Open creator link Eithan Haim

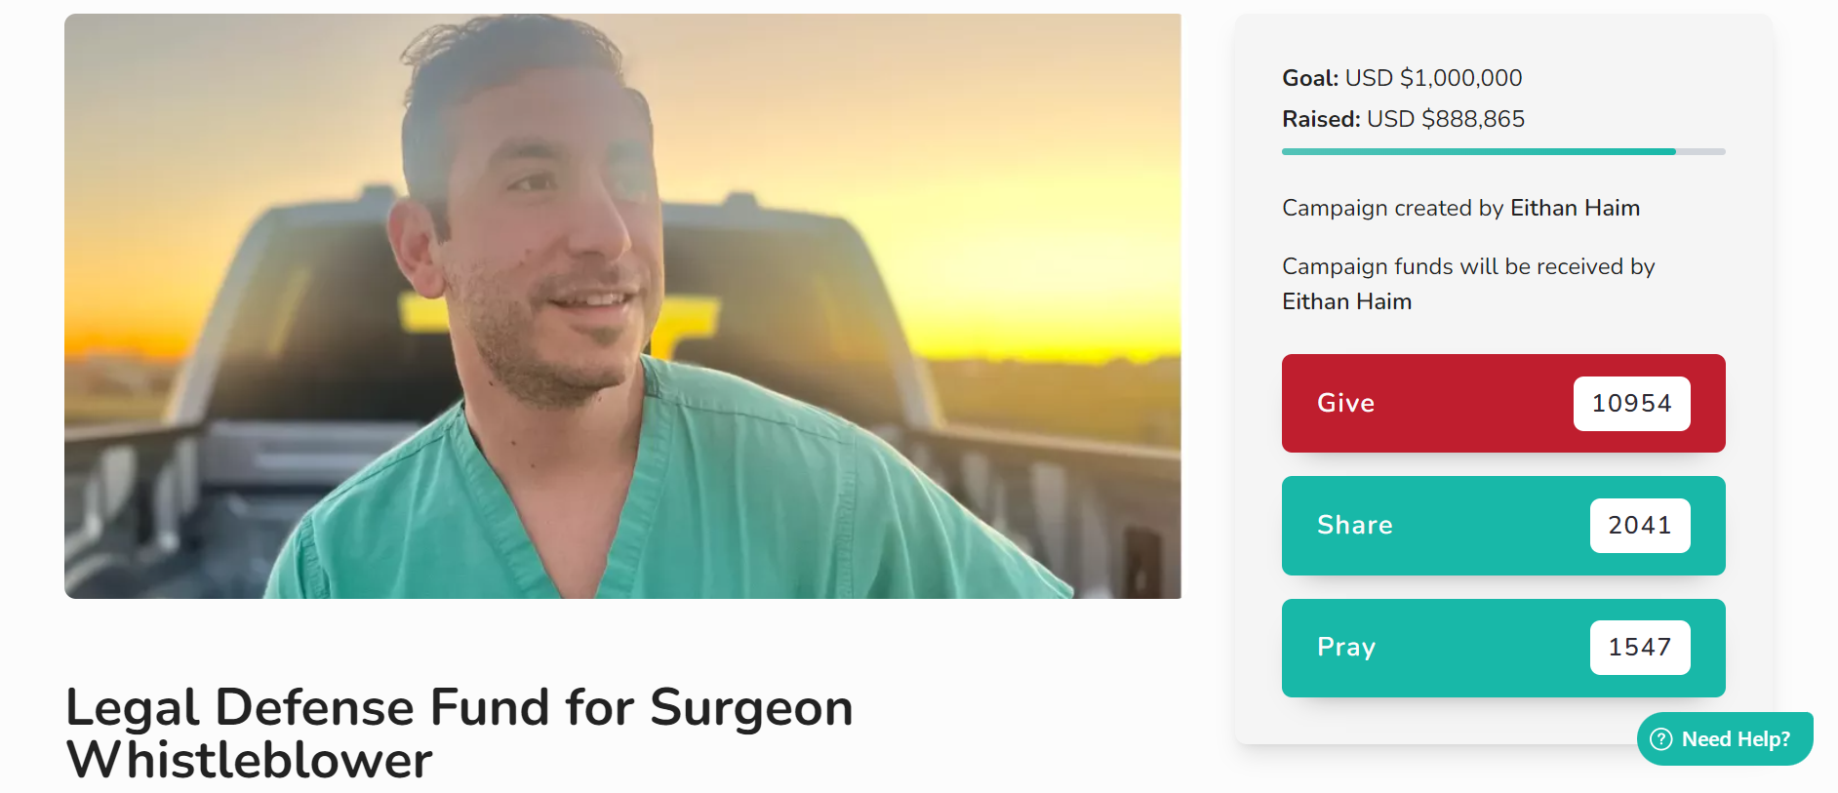1575,208
